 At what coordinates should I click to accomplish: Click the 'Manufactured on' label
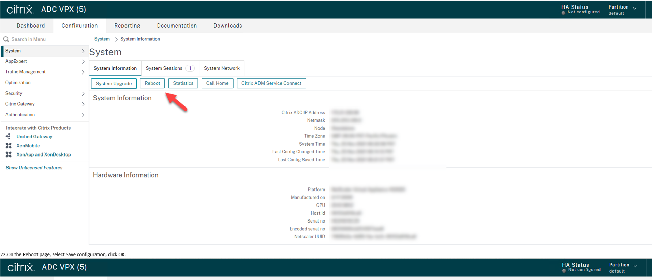[308, 197]
